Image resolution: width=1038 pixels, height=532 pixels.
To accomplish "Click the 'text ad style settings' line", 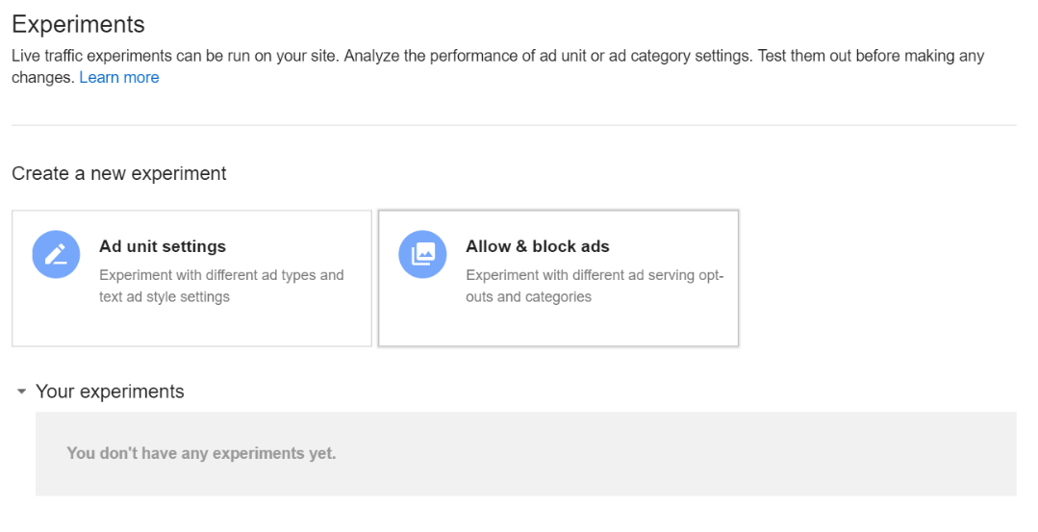I will pos(165,297).
